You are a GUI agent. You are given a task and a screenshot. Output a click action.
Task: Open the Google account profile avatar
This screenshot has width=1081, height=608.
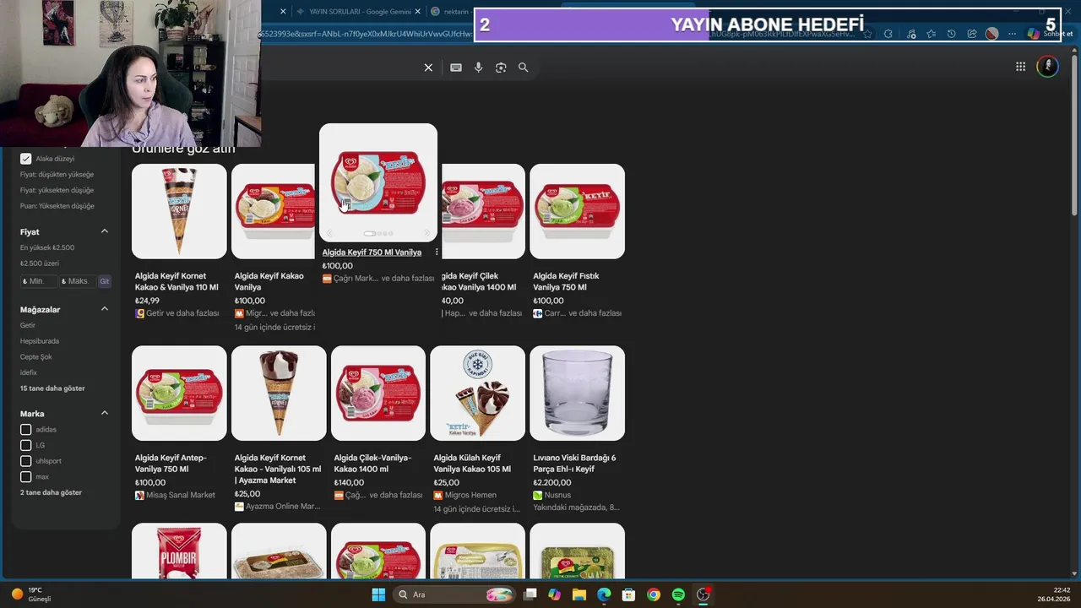point(1047,67)
